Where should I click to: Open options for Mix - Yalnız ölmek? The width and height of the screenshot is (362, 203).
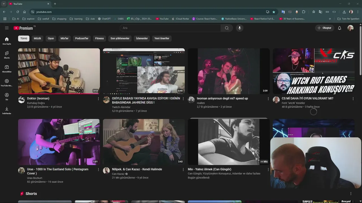pyautogui.click(x=268, y=169)
